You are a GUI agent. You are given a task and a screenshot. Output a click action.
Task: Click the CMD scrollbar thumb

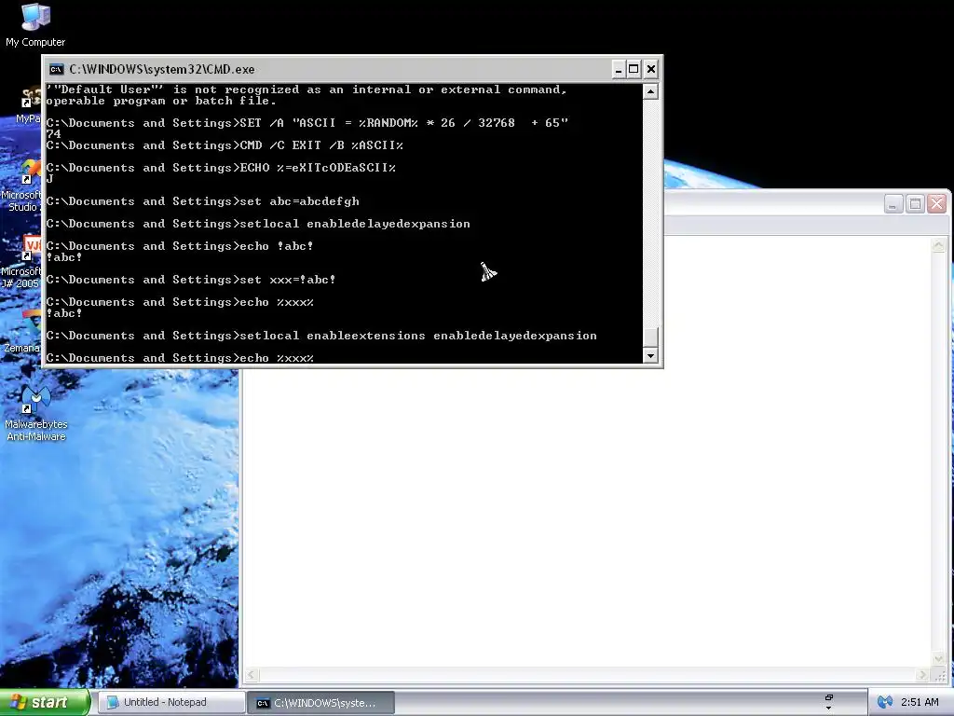pos(650,337)
